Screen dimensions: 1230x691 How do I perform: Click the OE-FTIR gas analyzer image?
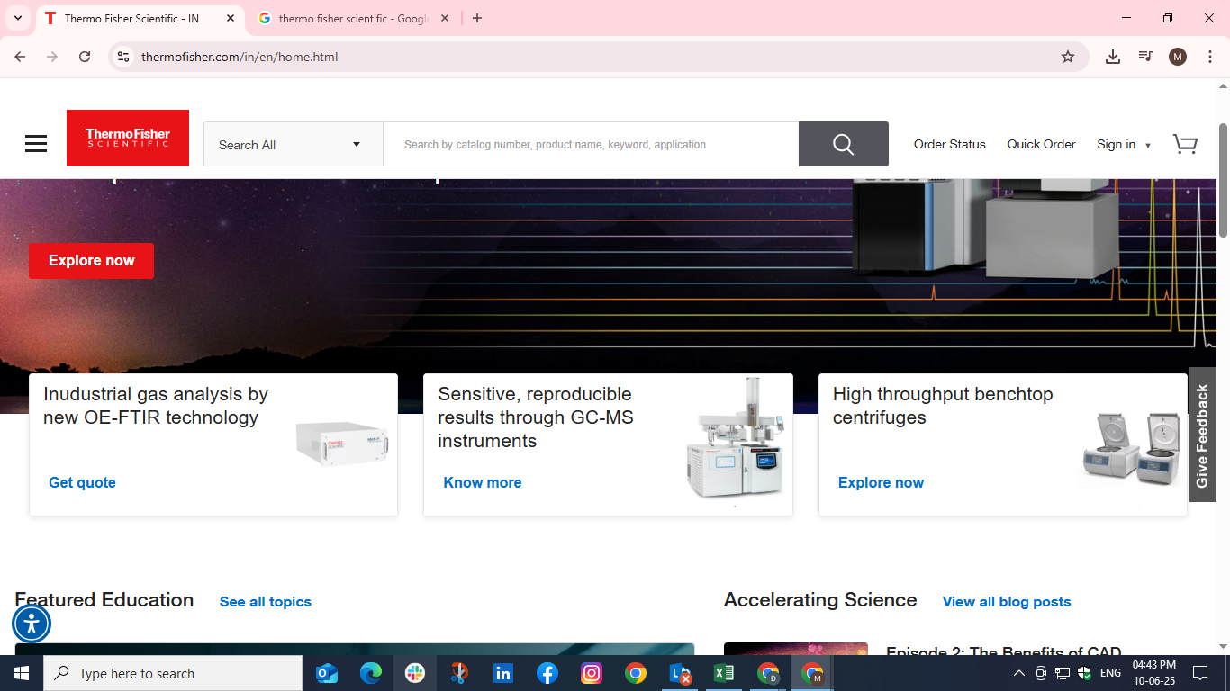pos(342,444)
